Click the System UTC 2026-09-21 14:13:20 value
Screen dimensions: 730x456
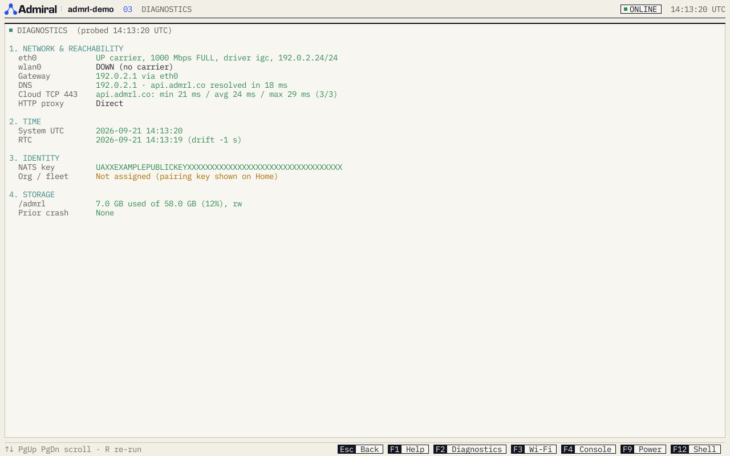(x=139, y=131)
